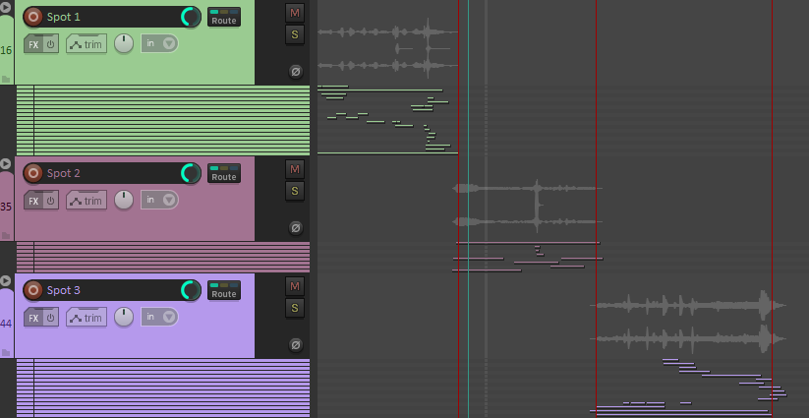
Task: Select the Spot 1 track name
Action: click(x=64, y=17)
